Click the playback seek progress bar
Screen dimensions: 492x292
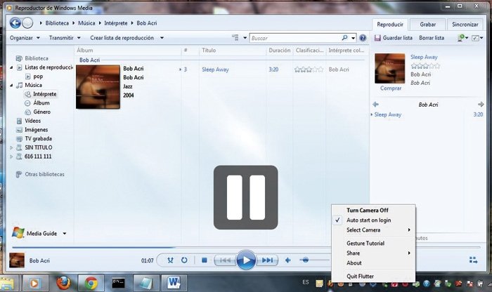[246, 248]
